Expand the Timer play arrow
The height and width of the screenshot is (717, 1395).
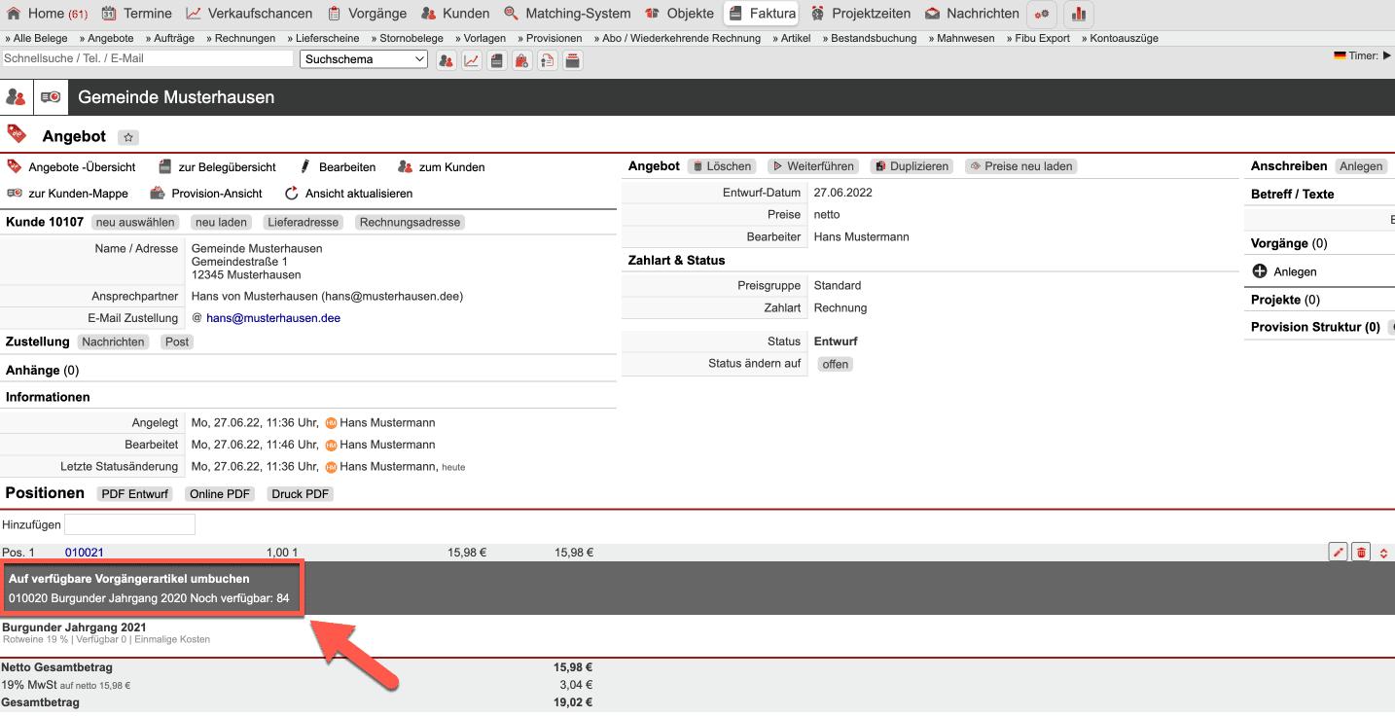(1387, 56)
